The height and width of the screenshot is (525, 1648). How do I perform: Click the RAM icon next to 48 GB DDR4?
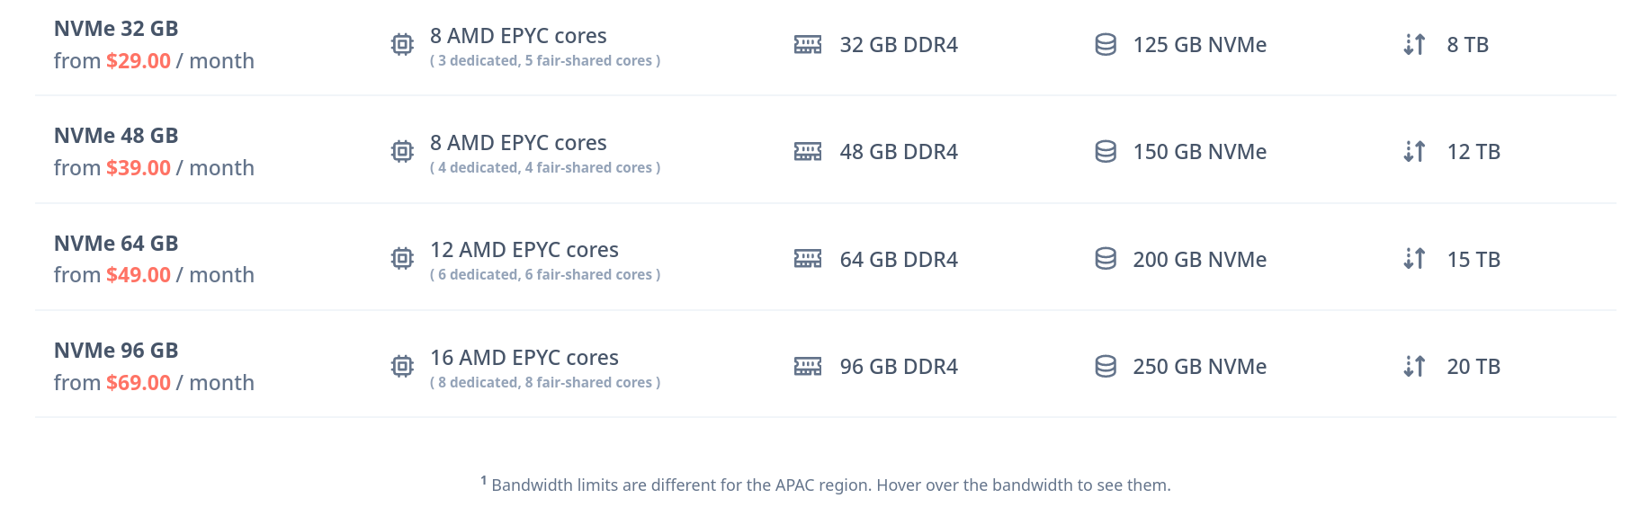pos(808,151)
